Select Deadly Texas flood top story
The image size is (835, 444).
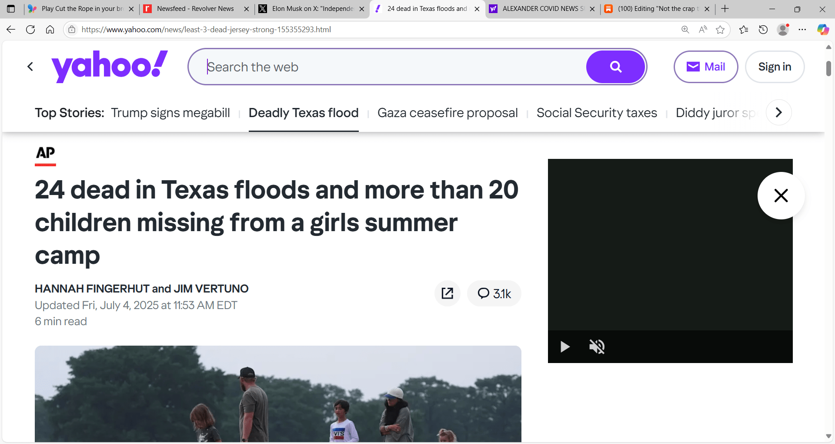coord(304,113)
